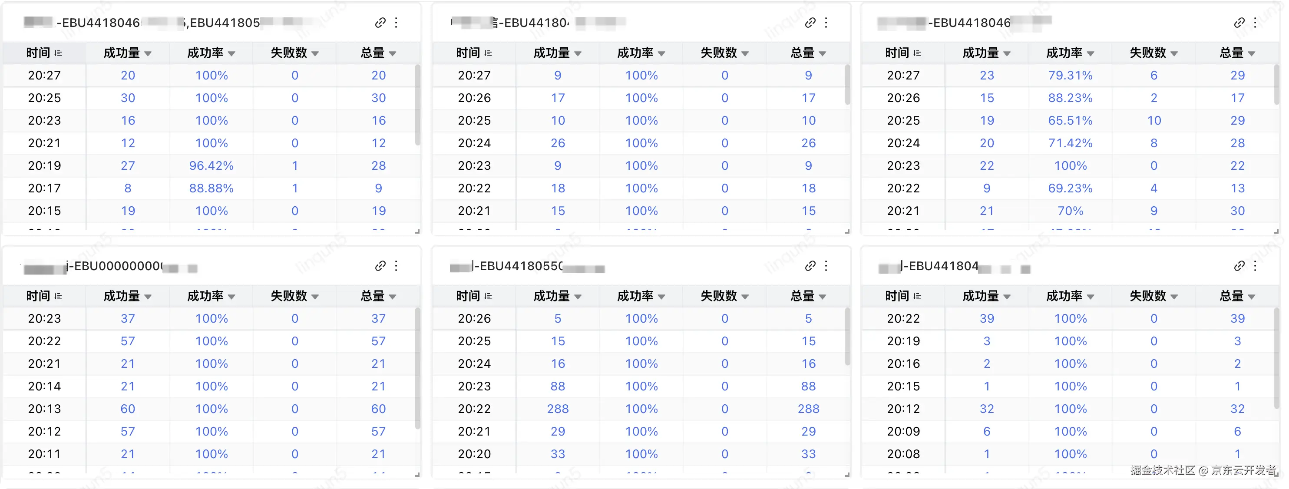This screenshot has width=1289, height=489.
Task: Open three-dot menu of EBU441804 panel
Action: (x=1255, y=266)
